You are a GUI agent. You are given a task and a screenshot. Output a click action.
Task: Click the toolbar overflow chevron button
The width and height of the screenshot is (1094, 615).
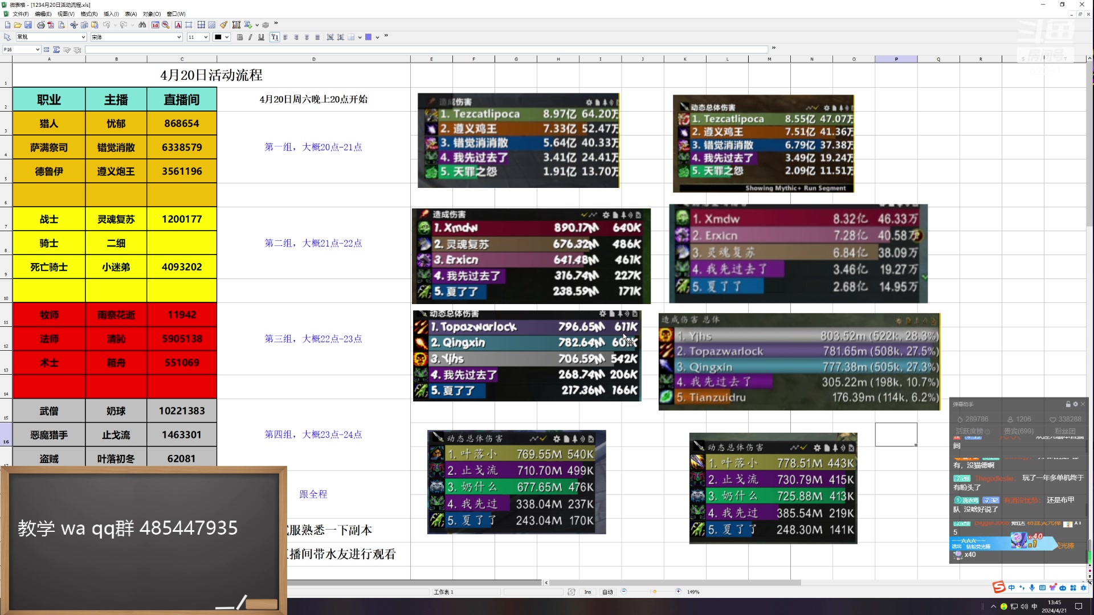pyautogui.click(x=275, y=23)
